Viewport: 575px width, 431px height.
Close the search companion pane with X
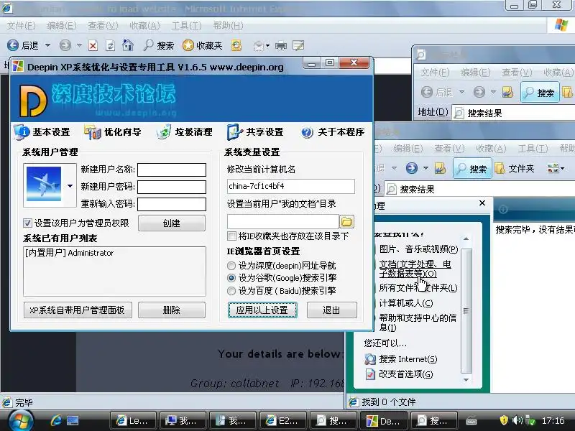point(482,203)
